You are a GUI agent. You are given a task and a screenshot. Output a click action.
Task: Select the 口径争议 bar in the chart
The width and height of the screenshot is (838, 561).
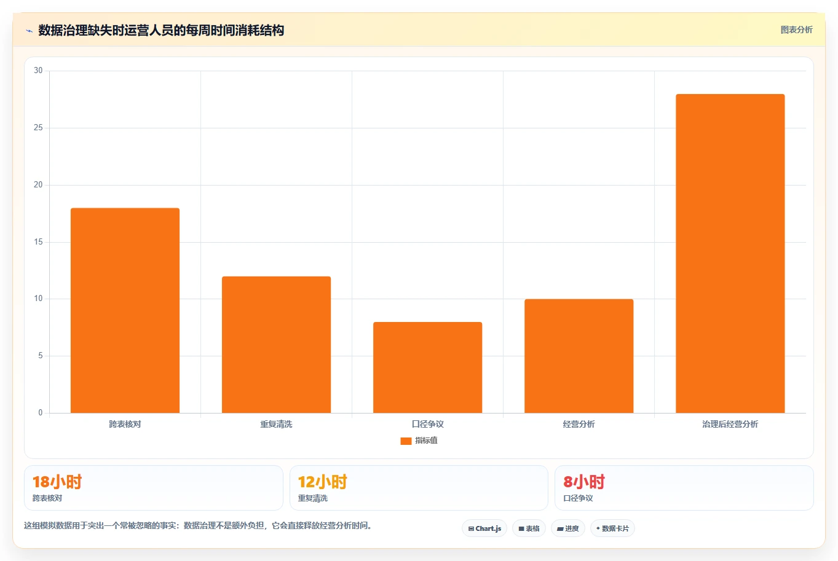[x=427, y=367]
